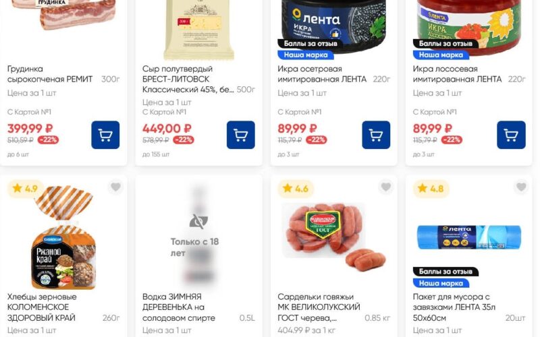The width and height of the screenshot is (540, 337).
Task: Click the -22% discount badge on cheese
Action: (x=184, y=140)
